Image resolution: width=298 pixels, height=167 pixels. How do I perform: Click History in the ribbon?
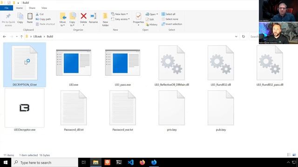[152, 25]
